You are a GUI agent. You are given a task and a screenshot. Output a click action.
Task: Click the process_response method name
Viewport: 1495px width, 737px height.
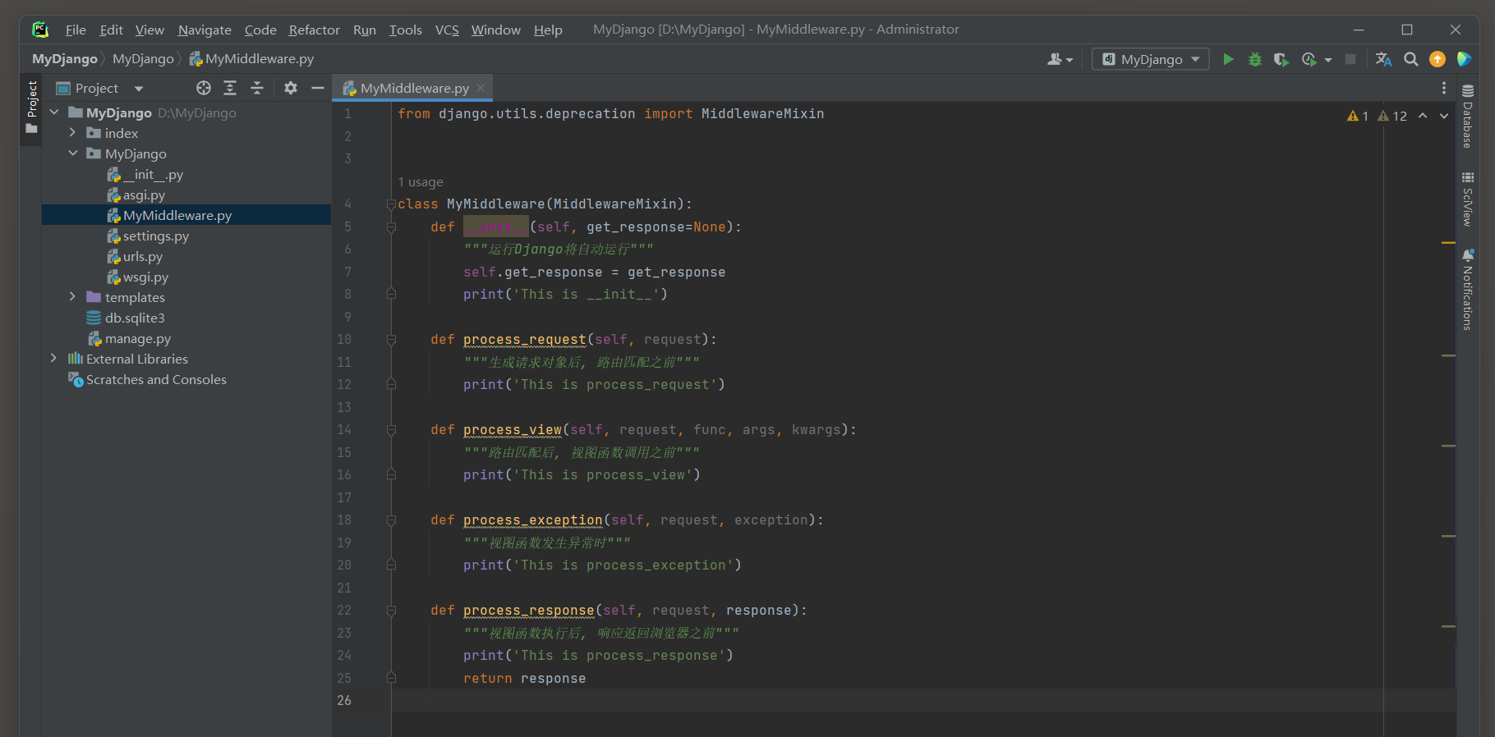click(x=529, y=611)
